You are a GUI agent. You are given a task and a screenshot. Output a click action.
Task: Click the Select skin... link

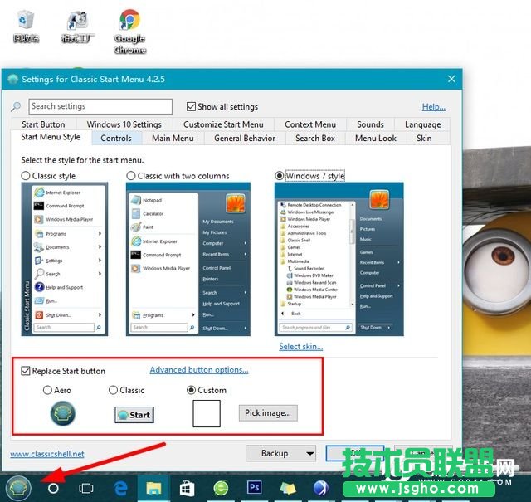click(x=301, y=347)
